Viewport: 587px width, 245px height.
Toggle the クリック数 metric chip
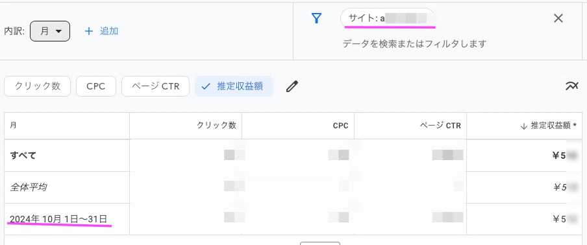38,86
